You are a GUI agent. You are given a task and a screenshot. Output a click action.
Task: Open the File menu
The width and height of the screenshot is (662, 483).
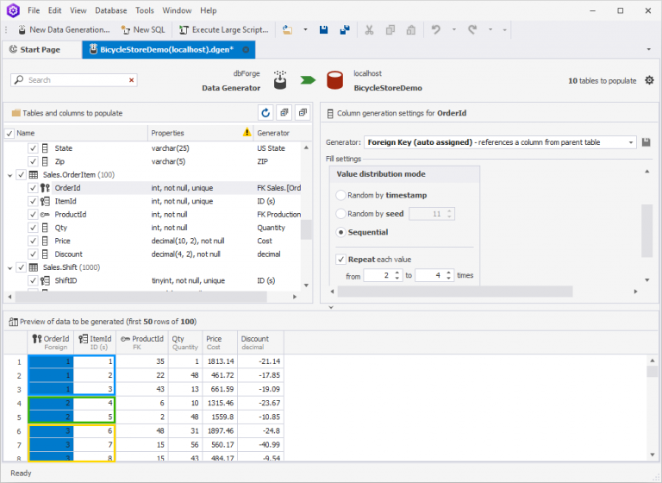click(34, 10)
